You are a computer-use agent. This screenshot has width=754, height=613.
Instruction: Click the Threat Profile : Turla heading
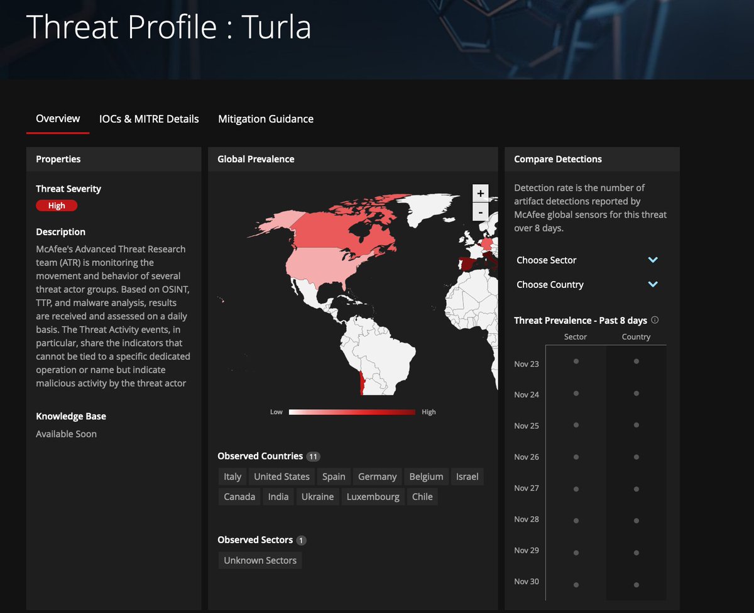click(x=169, y=27)
